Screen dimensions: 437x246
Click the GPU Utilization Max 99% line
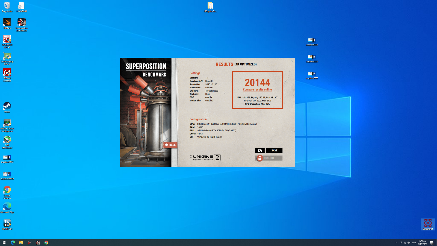coord(257,104)
